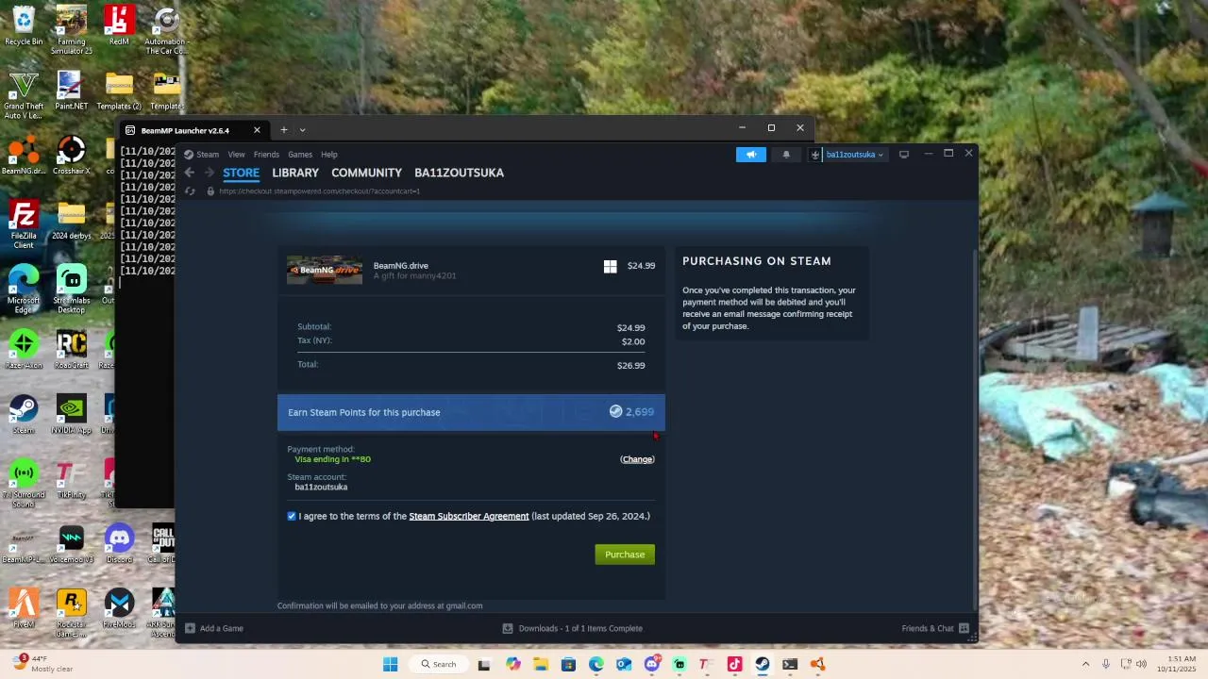This screenshot has height=679, width=1208.
Task: Open the RedM desktop shortcut
Action: tap(119, 26)
